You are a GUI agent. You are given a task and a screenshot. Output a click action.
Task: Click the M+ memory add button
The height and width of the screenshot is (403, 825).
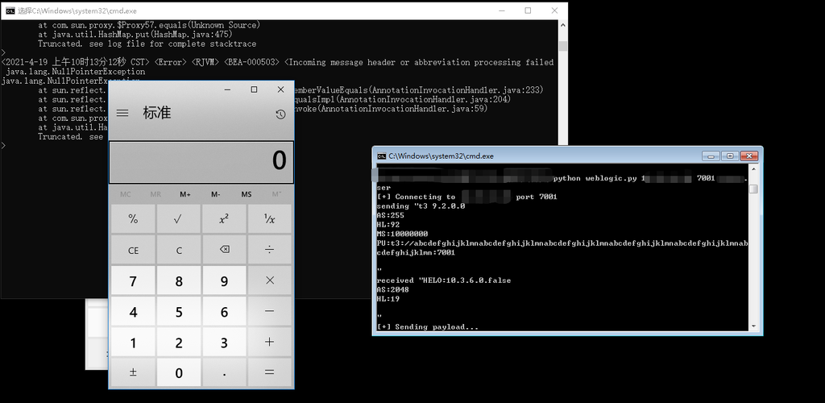click(185, 194)
